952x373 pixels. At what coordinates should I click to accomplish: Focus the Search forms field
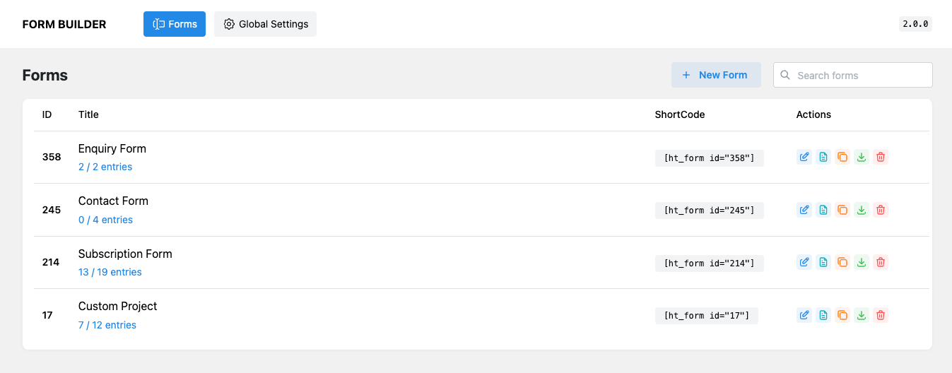[x=860, y=76]
